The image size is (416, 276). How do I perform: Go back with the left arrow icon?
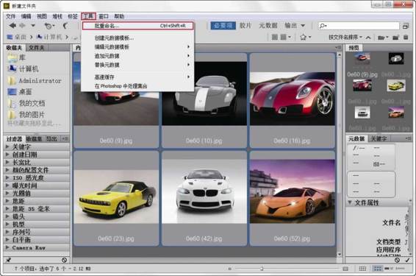pos(12,26)
